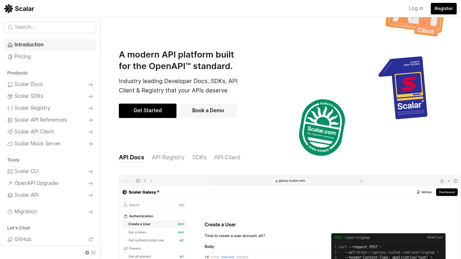
Task: Click the paper plane icon for Scalar API Client
Action: point(10,132)
